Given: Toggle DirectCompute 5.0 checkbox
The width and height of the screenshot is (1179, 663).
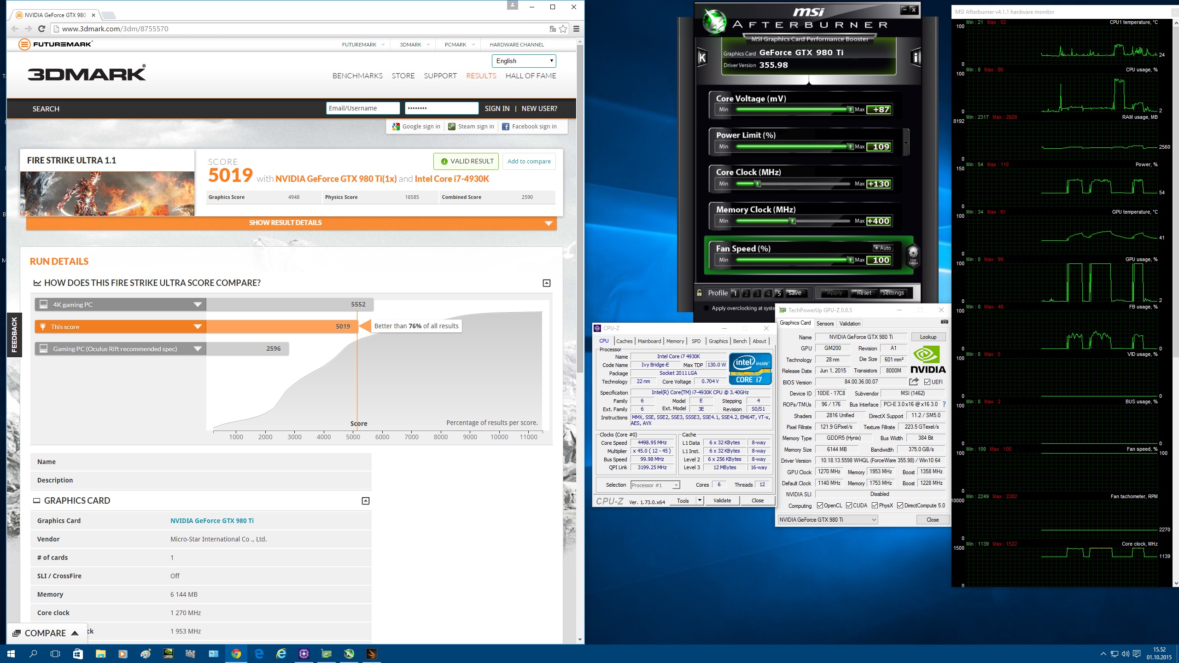Looking at the screenshot, I should tap(900, 506).
